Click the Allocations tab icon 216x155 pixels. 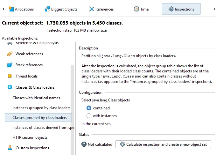[11, 9]
